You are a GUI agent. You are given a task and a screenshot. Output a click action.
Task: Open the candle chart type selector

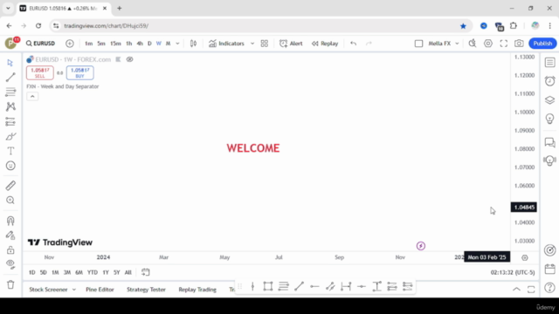click(x=193, y=44)
